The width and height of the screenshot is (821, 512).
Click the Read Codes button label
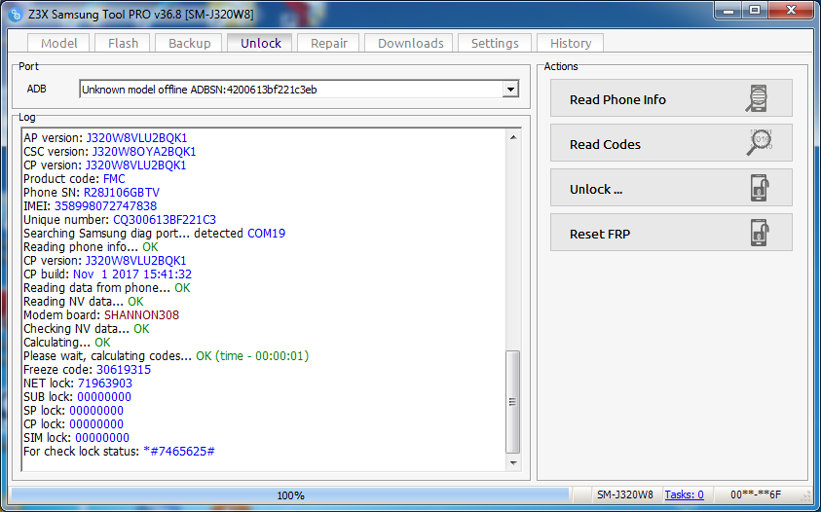605,144
